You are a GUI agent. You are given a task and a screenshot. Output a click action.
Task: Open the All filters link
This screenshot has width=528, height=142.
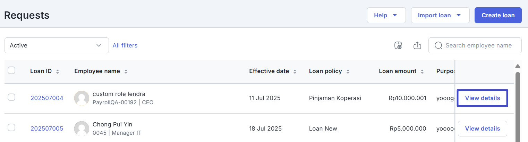click(125, 45)
